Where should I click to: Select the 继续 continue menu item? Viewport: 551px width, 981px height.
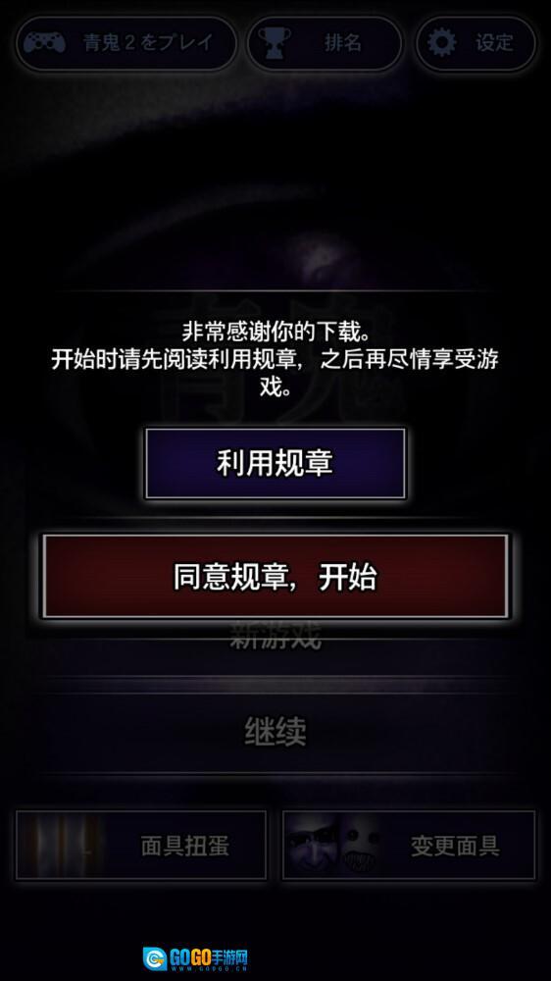(275, 731)
